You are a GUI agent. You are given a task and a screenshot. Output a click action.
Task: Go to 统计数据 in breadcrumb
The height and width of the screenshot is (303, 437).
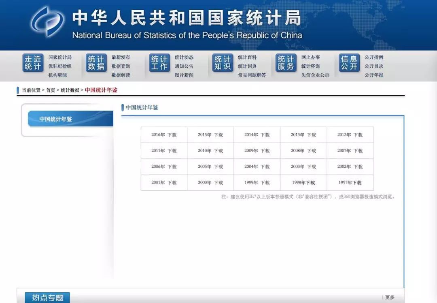point(70,90)
